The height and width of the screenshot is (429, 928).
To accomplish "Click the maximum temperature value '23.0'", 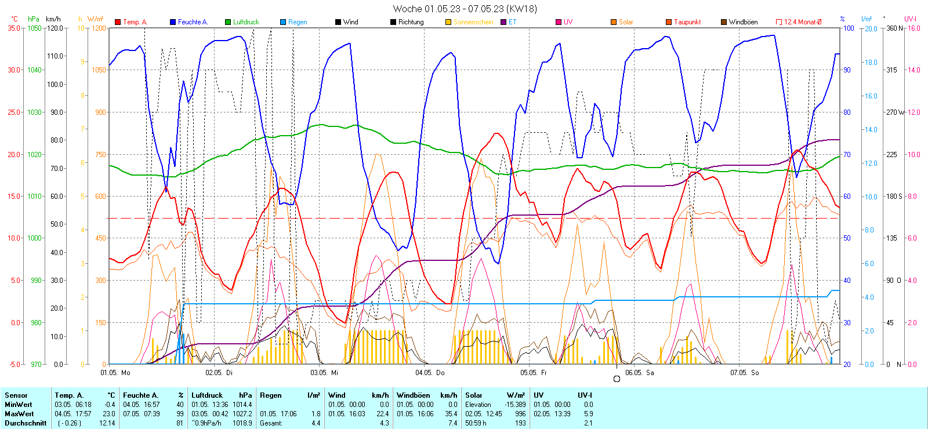I will tap(109, 414).
